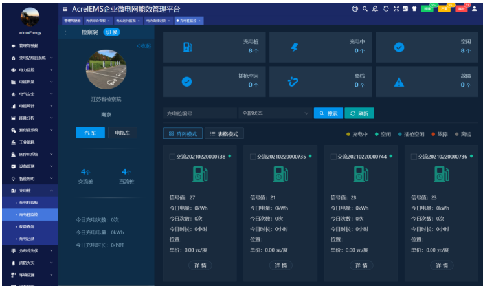Collapse the station panel via 收起 link
The height and width of the screenshot is (286, 483).
click(144, 46)
